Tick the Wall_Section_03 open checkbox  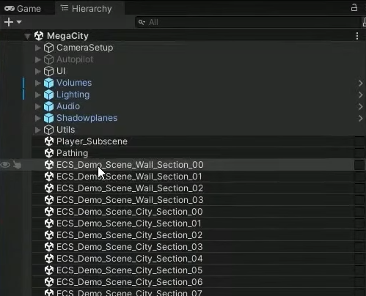[x=359, y=200]
